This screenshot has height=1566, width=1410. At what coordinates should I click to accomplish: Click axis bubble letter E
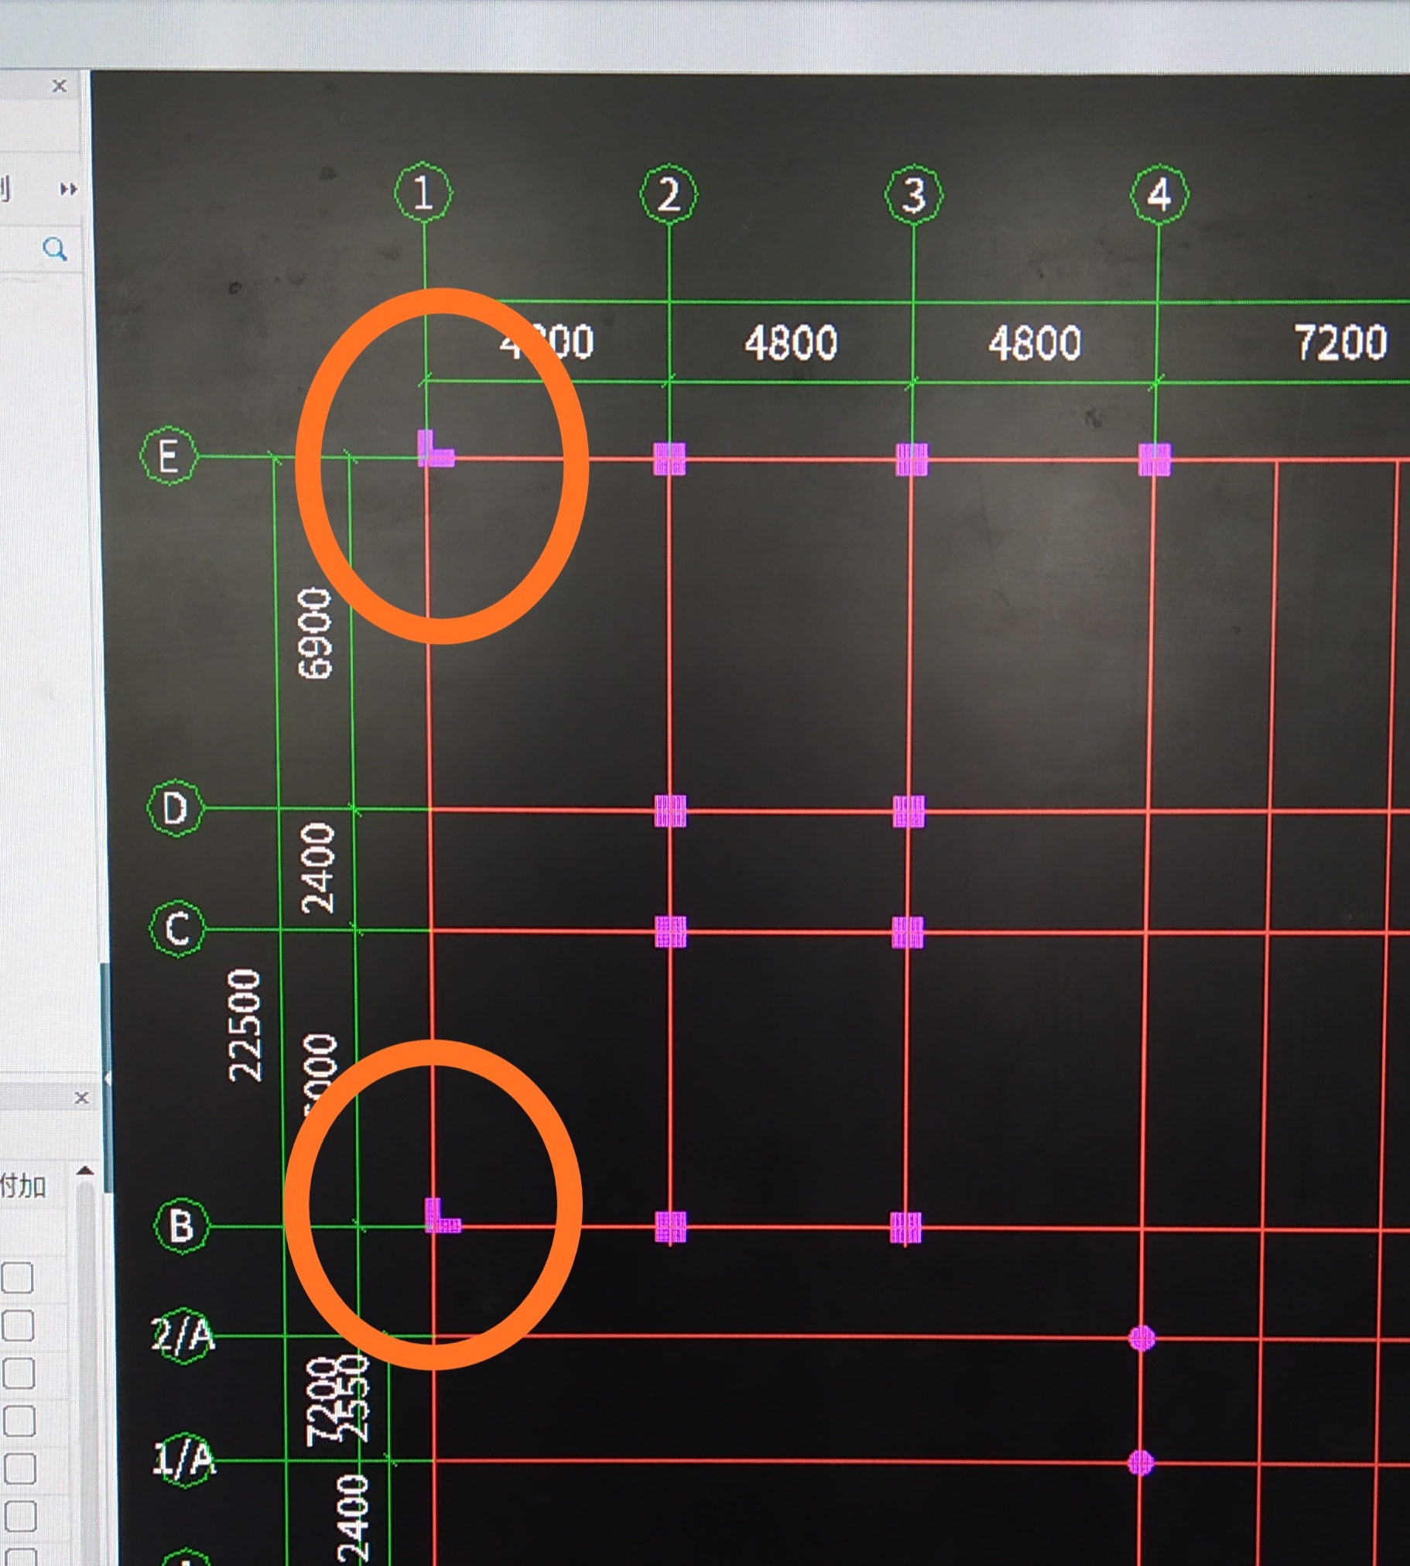pyautogui.click(x=169, y=456)
